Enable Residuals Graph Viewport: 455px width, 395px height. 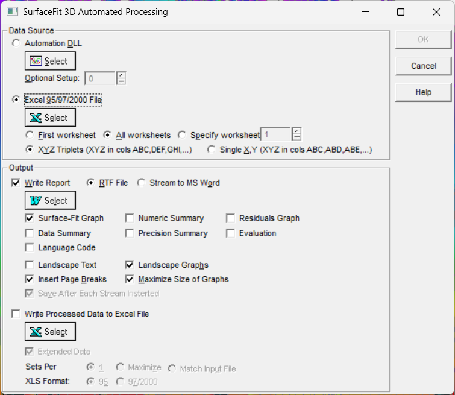click(x=230, y=218)
